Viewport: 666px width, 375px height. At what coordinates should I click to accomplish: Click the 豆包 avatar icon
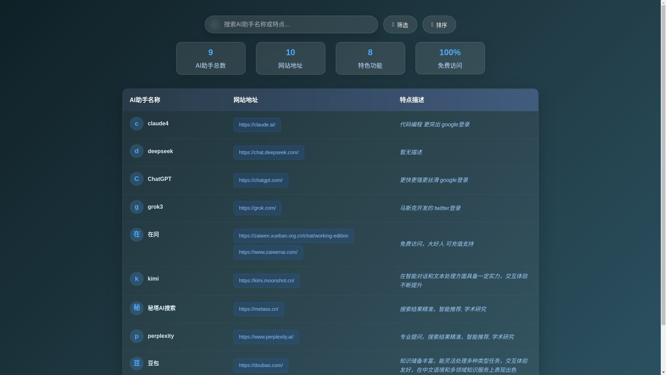(136, 364)
